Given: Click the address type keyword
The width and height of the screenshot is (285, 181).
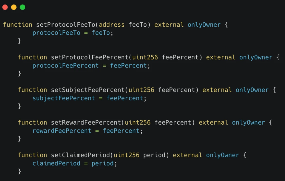Looking at the screenshot, I should click(x=112, y=25).
